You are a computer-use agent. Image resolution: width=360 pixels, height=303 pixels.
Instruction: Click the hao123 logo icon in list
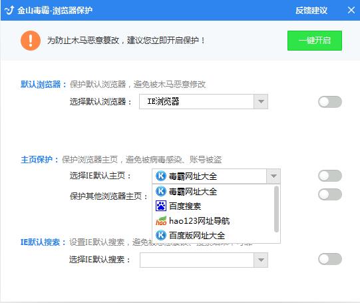[161, 221]
